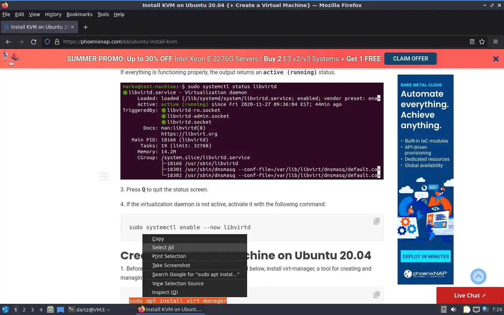Image resolution: width=504 pixels, height=315 pixels.
Task: Open the tracking protection shield icon
Action: tap(47, 42)
